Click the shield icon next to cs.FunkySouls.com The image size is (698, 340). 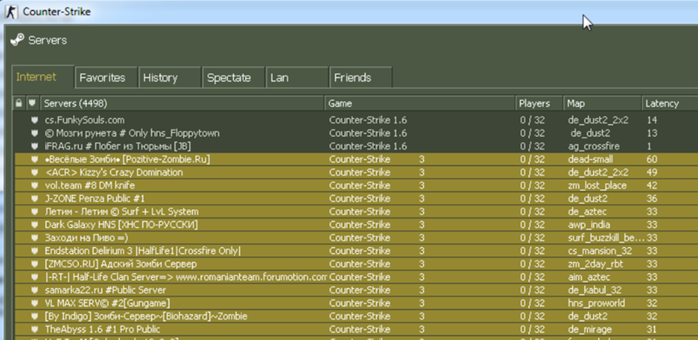coord(34,120)
